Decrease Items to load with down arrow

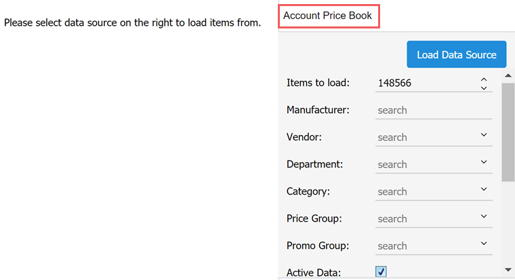tap(483, 87)
